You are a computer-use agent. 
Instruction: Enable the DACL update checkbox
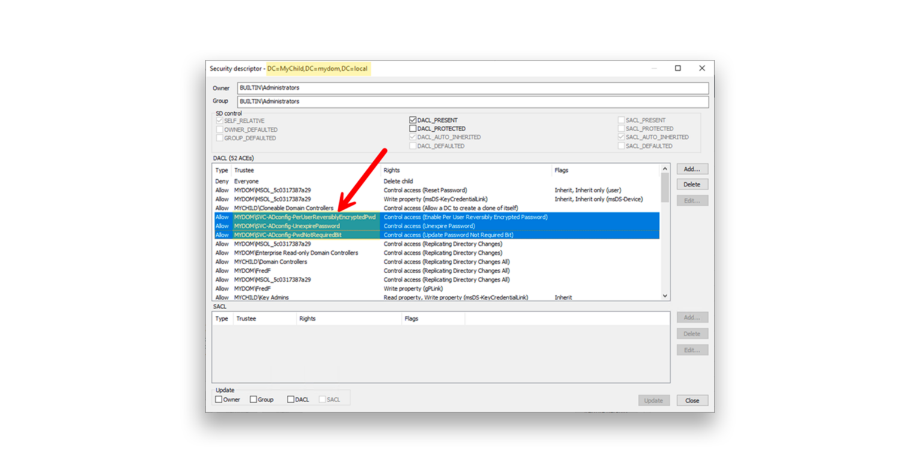tap(290, 399)
